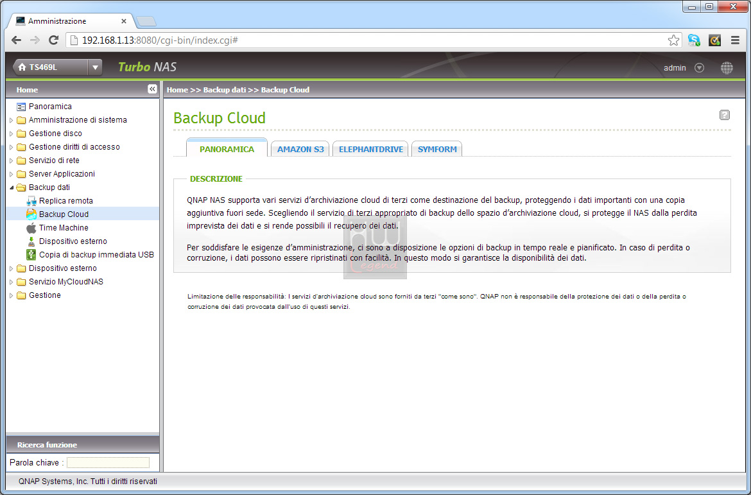Viewport: 751px width, 495px height.
Task: Go forward in browser history
Action: point(35,40)
